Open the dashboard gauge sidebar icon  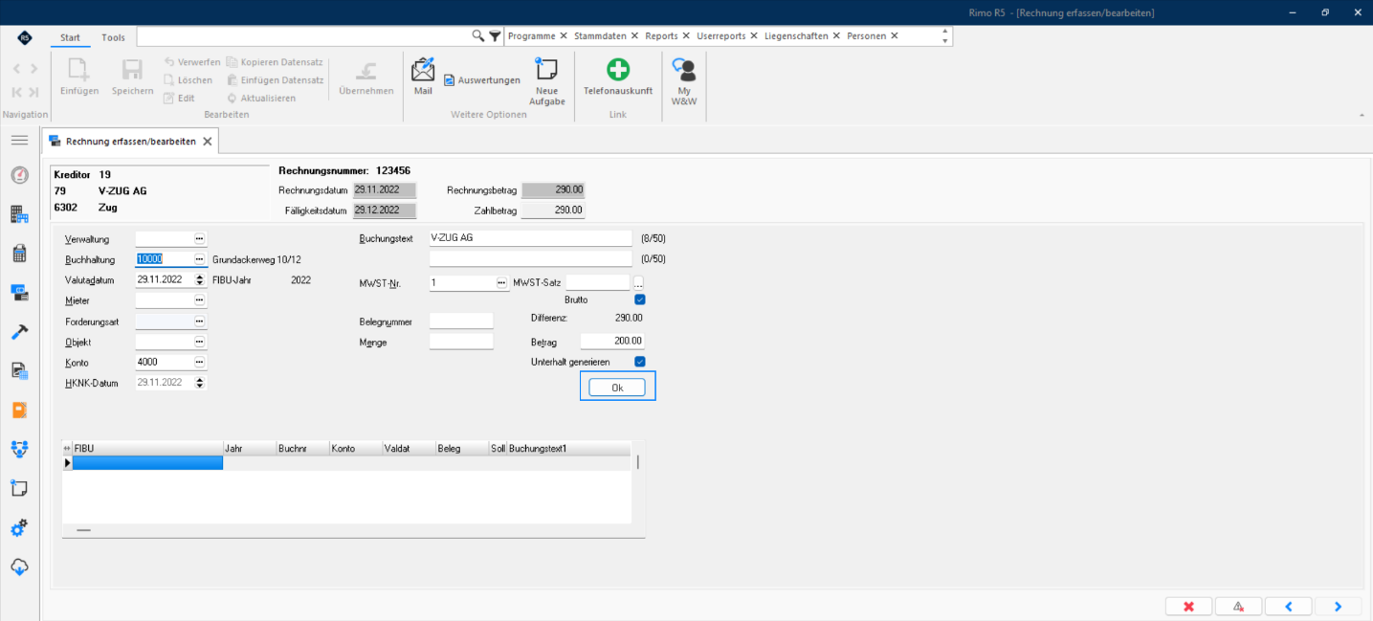19,175
